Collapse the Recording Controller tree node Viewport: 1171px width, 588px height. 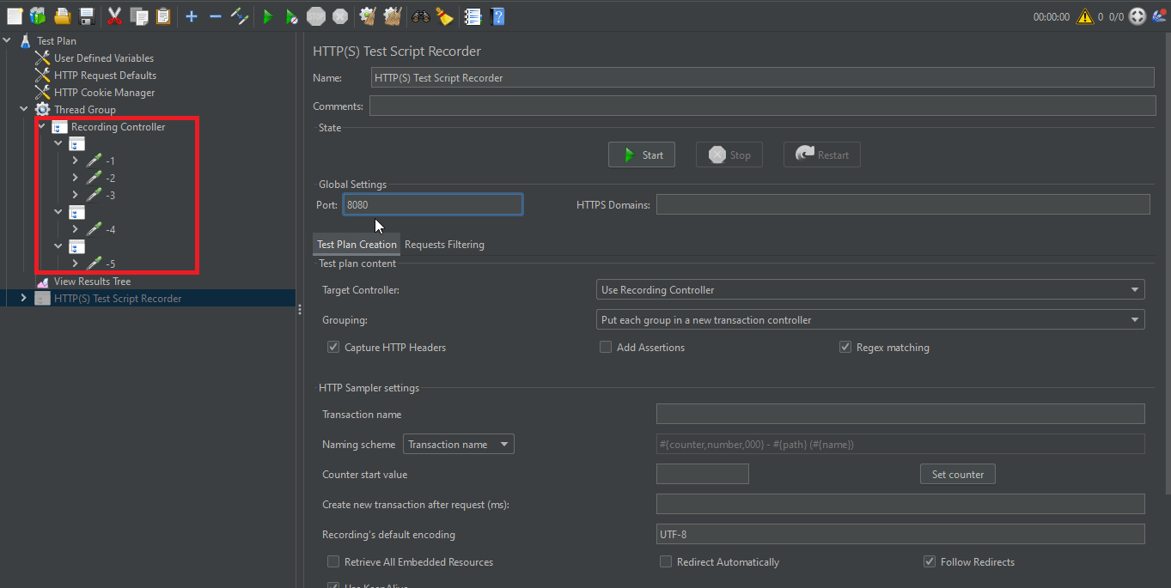tap(40, 126)
